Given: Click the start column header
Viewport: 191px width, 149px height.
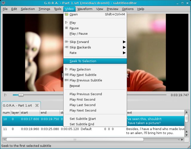Looking at the screenshot, I should 30,113.
